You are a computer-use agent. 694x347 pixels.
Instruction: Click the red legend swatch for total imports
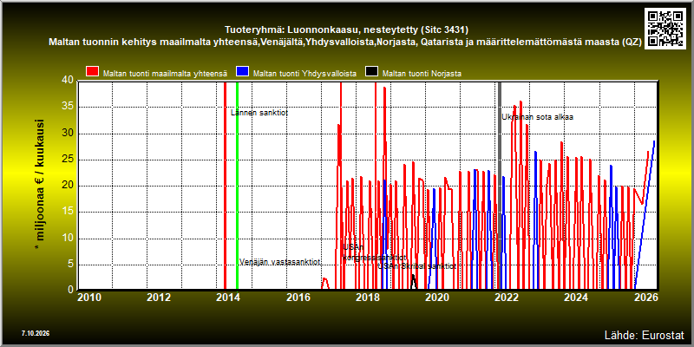pyautogui.click(x=92, y=72)
